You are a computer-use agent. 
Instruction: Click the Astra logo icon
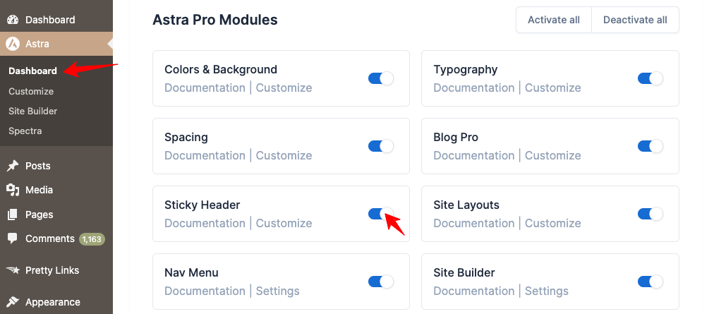[13, 44]
